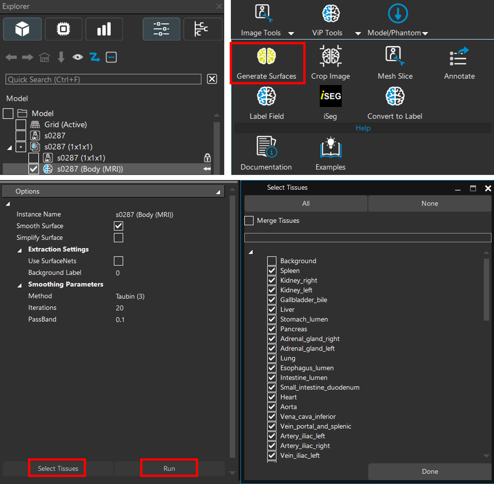Expand the Model/Phantom dropdown

425,33
